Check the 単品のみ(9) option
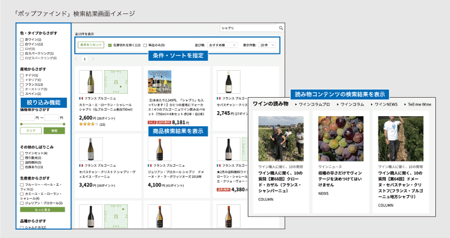Image resolution: width=450 pixels, height=238 pixels. point(145,45)
